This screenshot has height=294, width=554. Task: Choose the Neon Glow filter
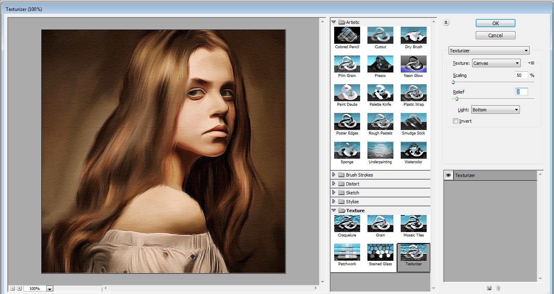coord(413,64)
